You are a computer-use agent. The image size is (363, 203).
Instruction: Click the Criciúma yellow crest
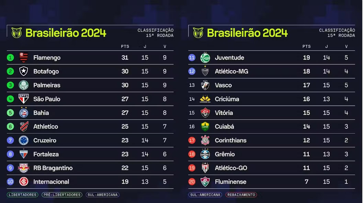(x=205, y=99)
